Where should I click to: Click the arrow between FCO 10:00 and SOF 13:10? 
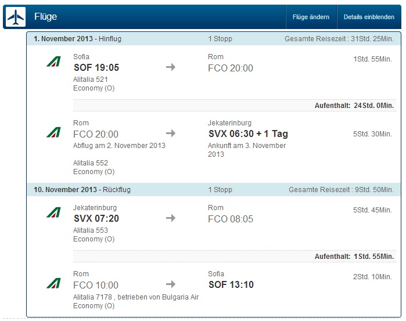pos(171,284)
